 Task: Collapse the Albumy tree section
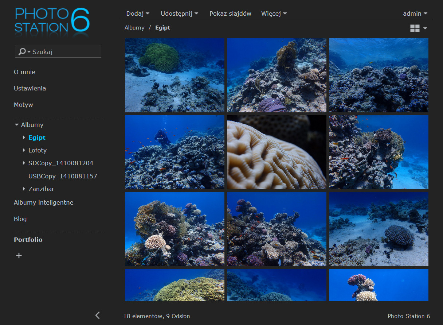[16, 125]
